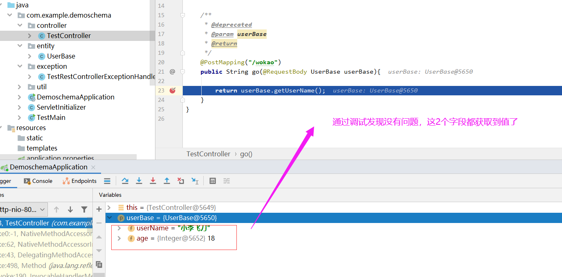Open the Endpoints tab
Screen dimensions: 562x277
tap(79, 180)
